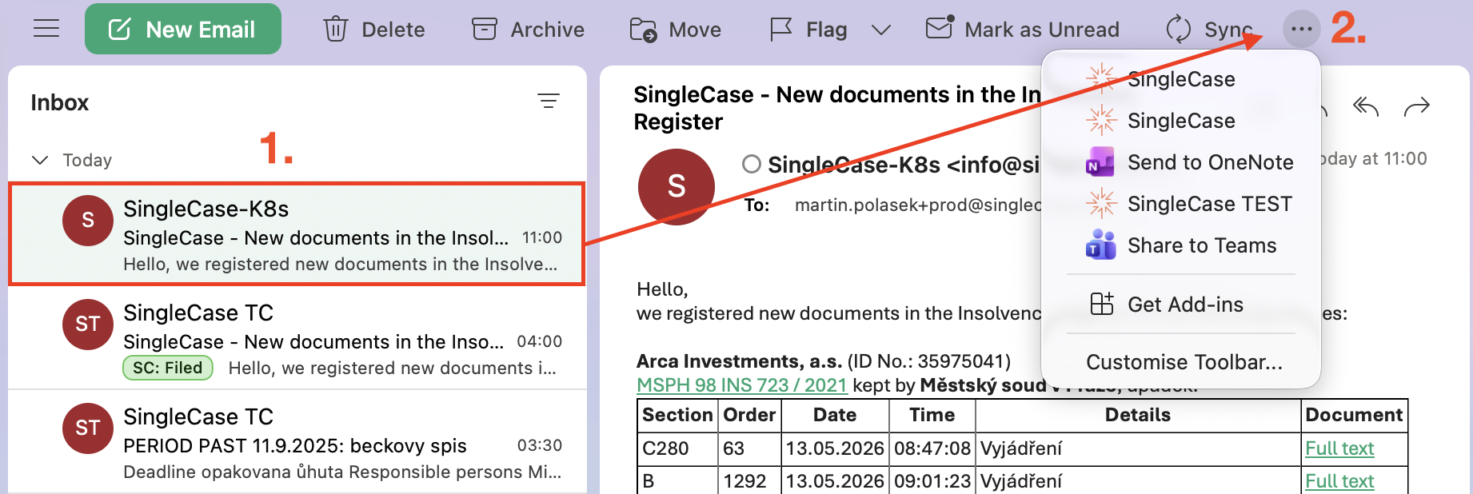The height and width of the screenshot is (494, 1473).
Task: Select second SingleCase add-in in menu
Action: [x=1180, y=121]
